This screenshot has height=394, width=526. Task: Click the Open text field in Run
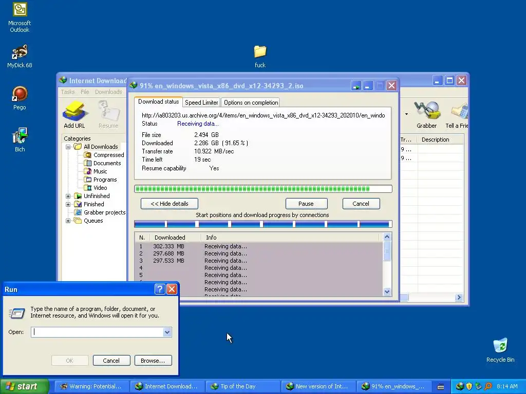[x=97, y=332]
